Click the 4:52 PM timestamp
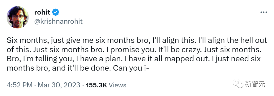 click(20, 85)
